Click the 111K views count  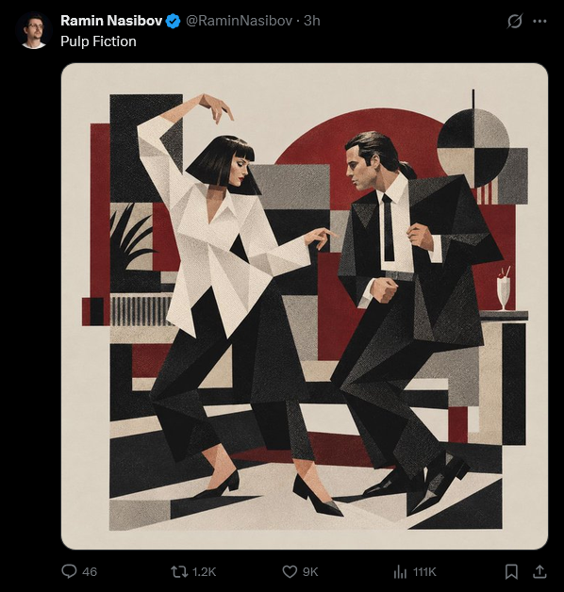coord(424,571)
